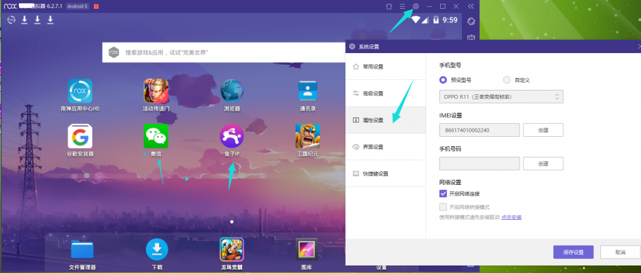Click the cellular signal status icon

426,19
